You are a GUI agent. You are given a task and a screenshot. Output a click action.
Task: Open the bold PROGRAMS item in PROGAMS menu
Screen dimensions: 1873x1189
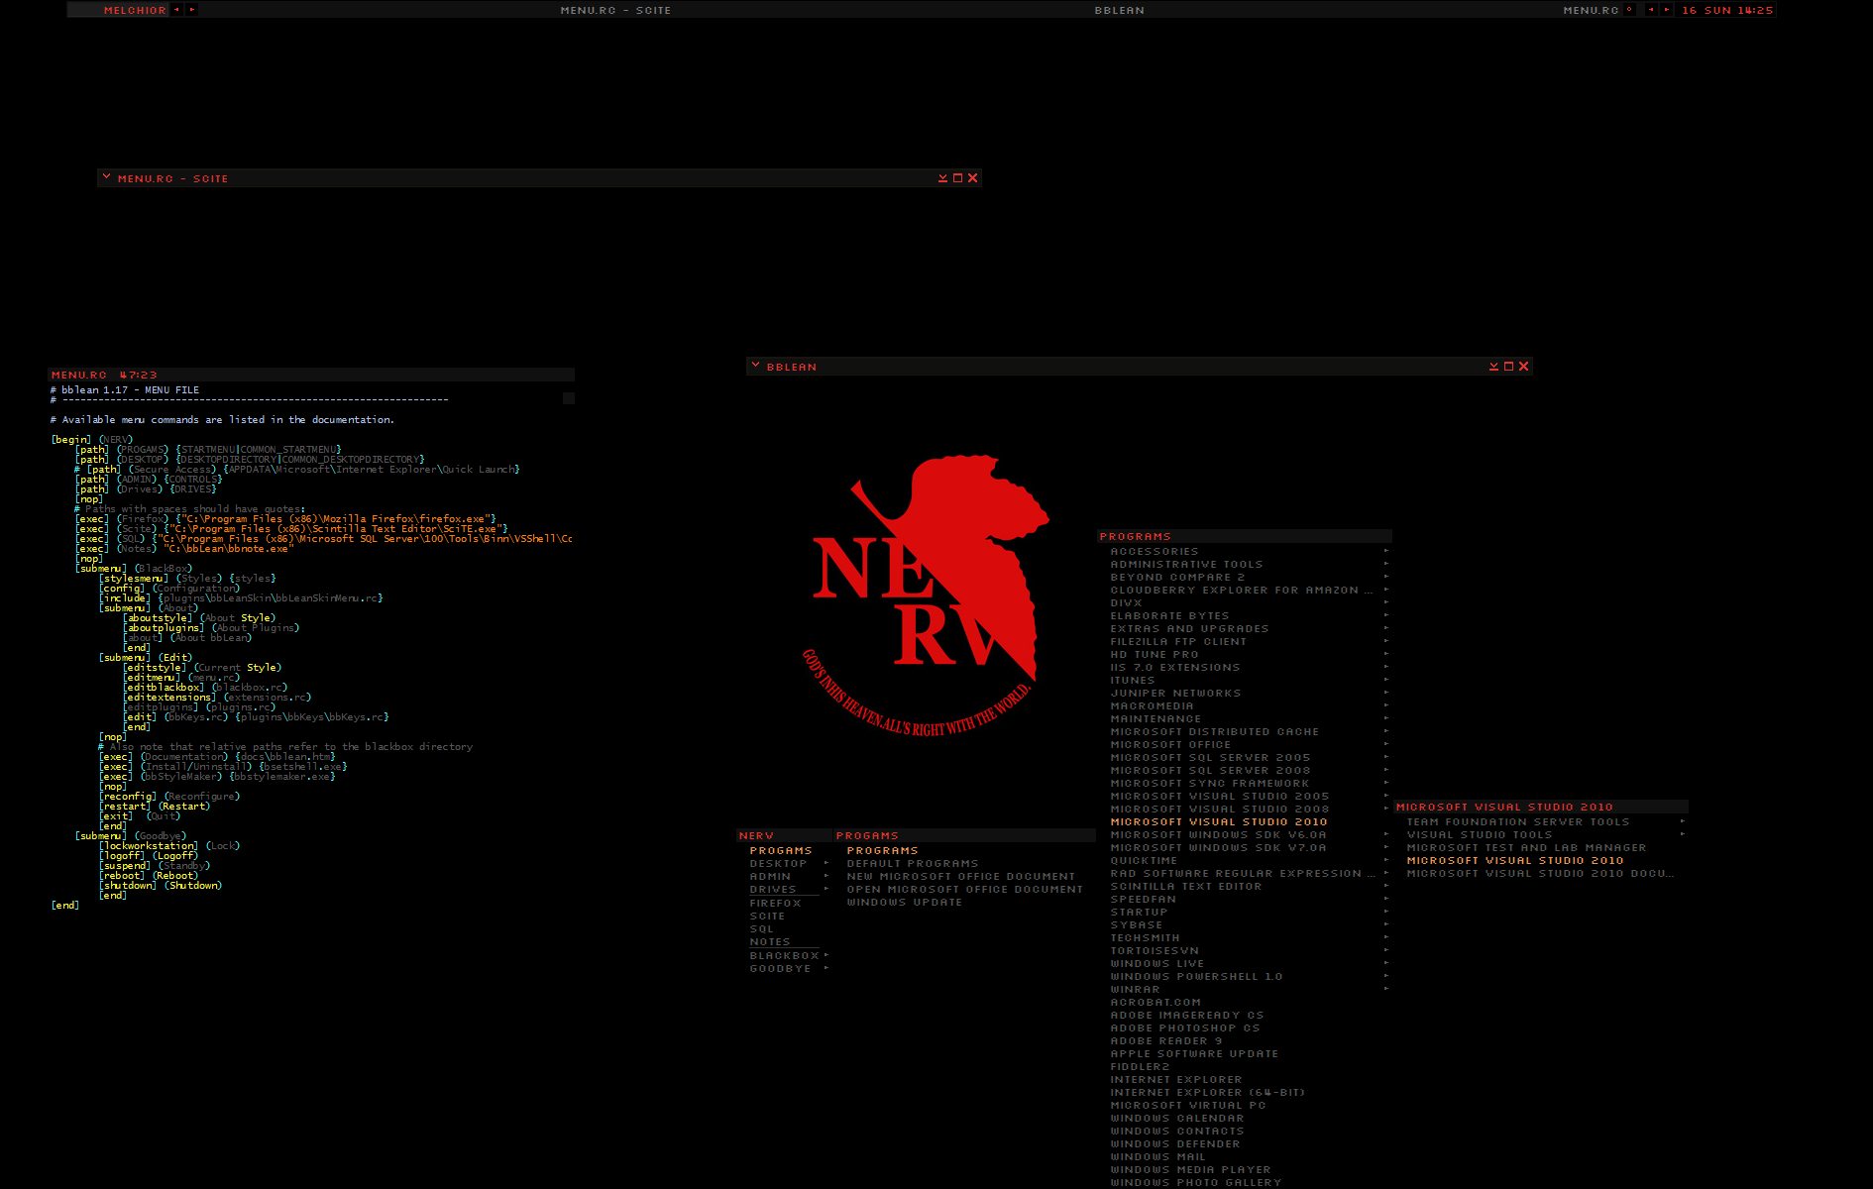pos(882,850)
